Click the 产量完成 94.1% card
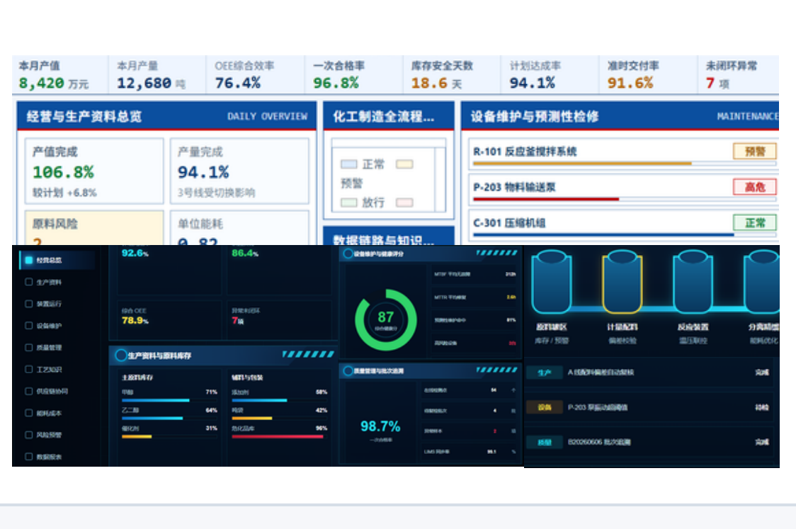 pos(239,171)
